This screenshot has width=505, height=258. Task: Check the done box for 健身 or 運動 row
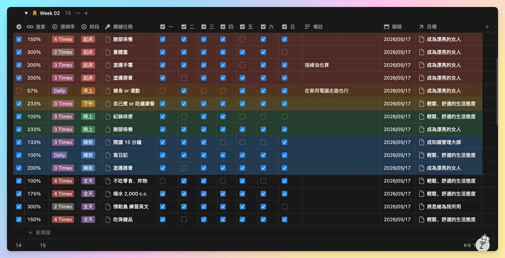pyautogui.click(x=19, y=91)
